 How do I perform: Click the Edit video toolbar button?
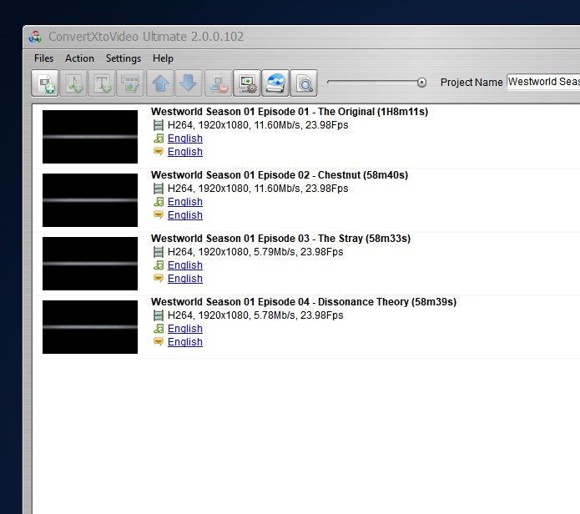pyautogui.click(x=130, y=83)
